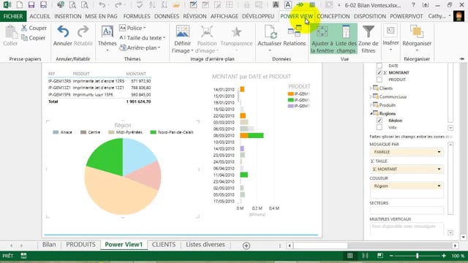Add a new sheet with plus button
This screenshot has height=263, width=468.
point(246,245)
